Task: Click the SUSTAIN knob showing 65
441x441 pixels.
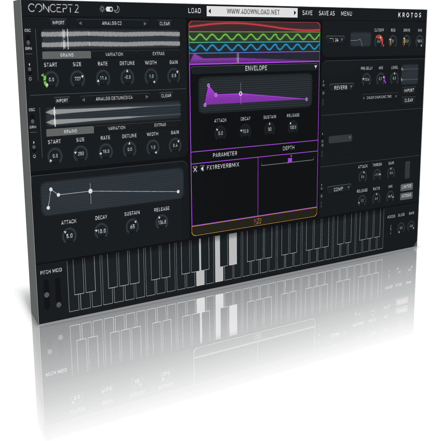Action: point(132,226)
